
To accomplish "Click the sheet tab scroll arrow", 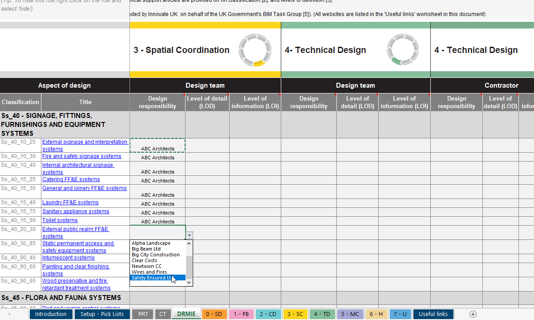I will pos(10,314).
